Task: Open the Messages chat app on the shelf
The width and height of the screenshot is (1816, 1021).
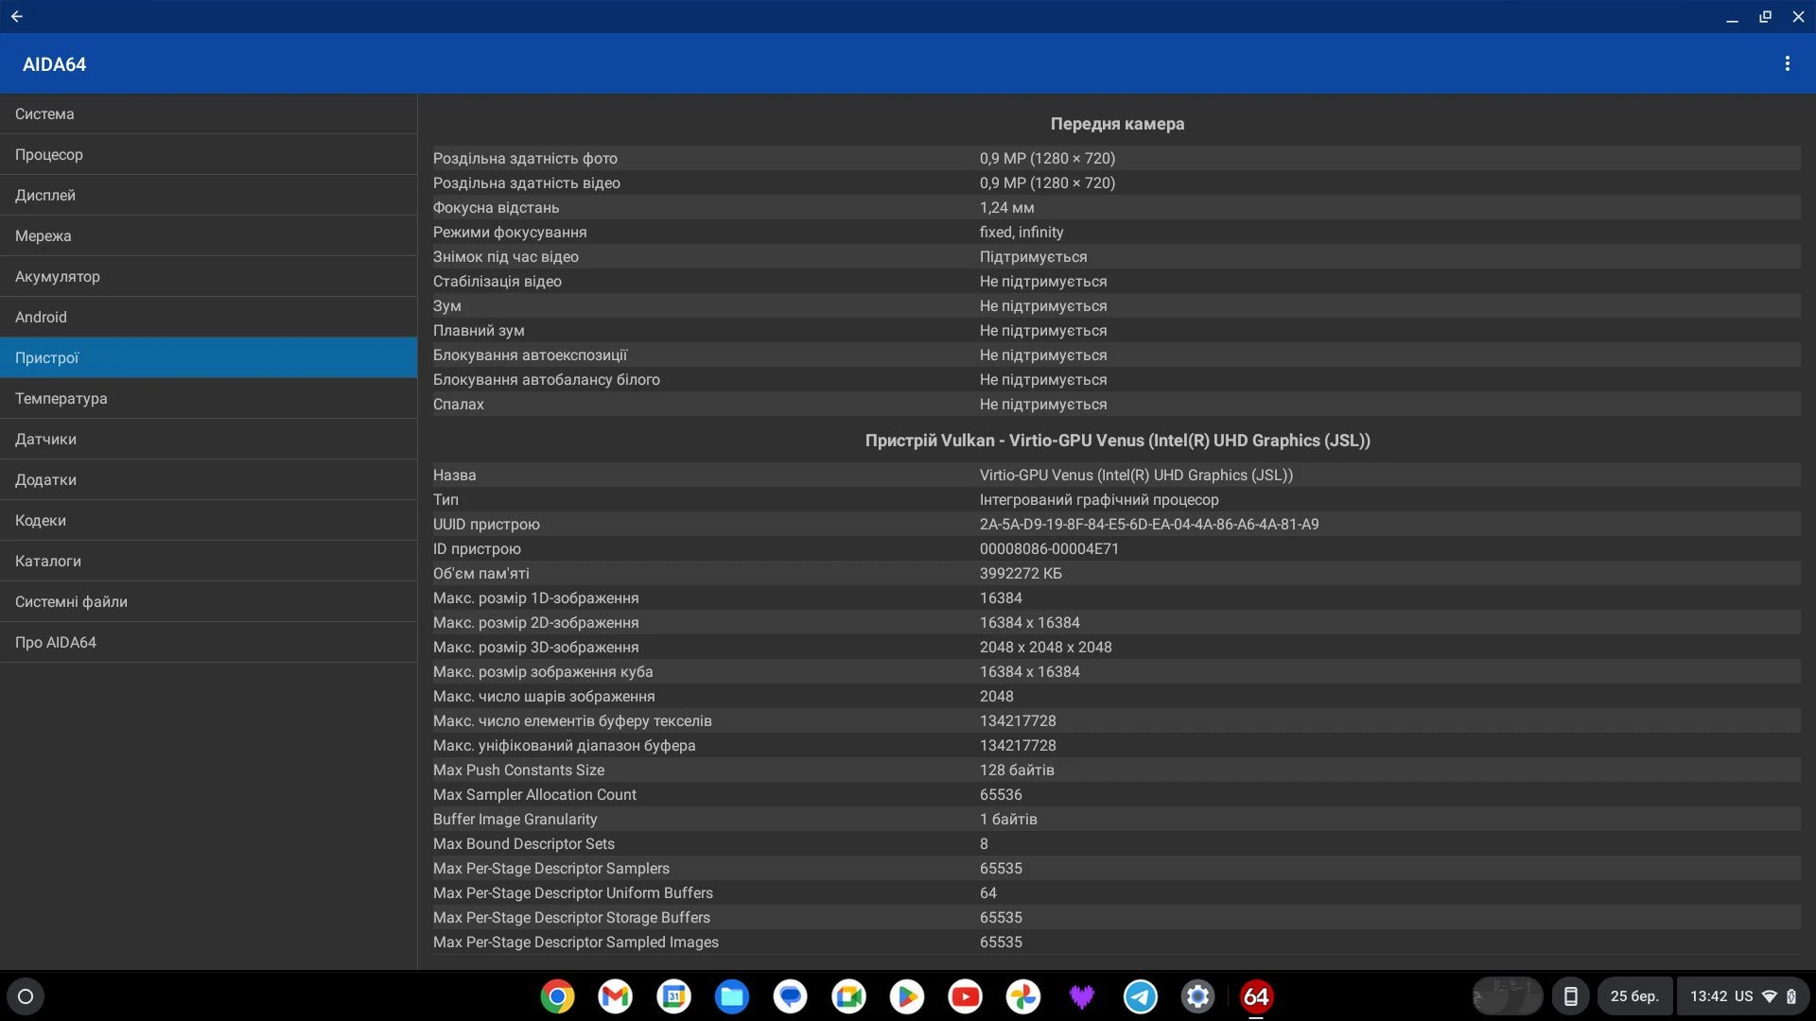Action: pyautogui.click(x=791, y=996)
